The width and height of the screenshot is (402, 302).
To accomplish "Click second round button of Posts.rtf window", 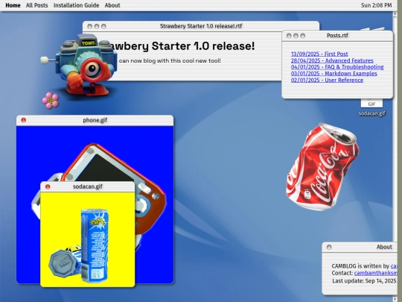I will click(296, 36).
